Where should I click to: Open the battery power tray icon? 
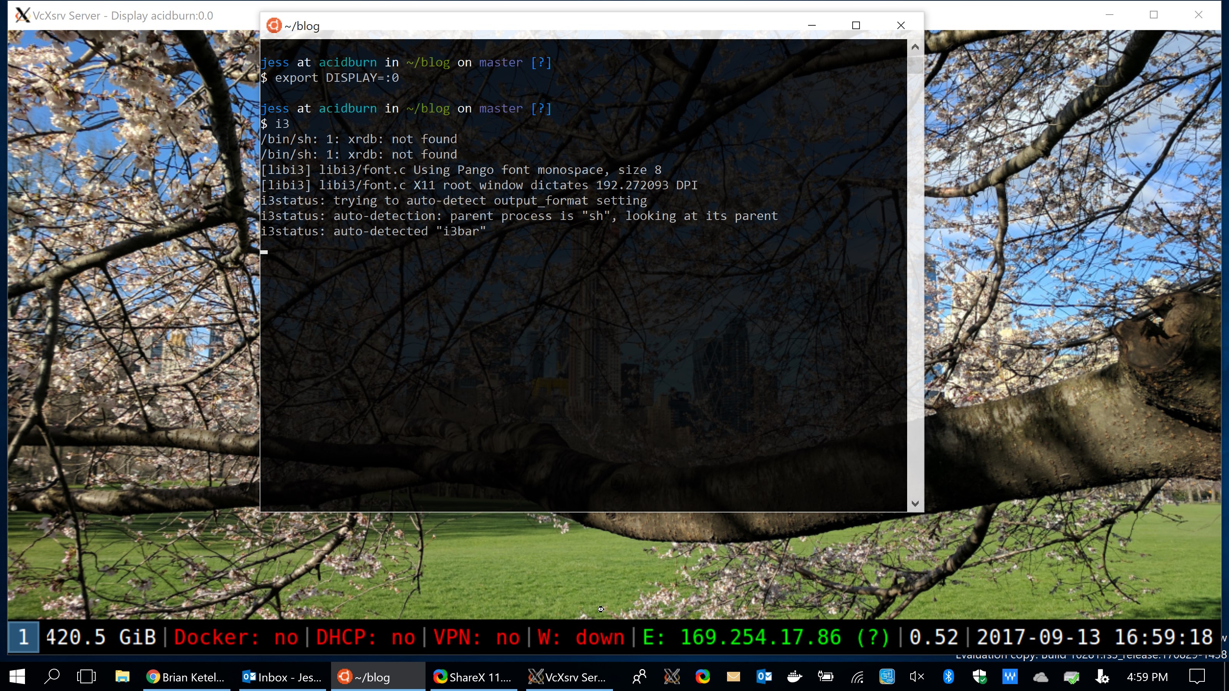(x=825, y=676)
